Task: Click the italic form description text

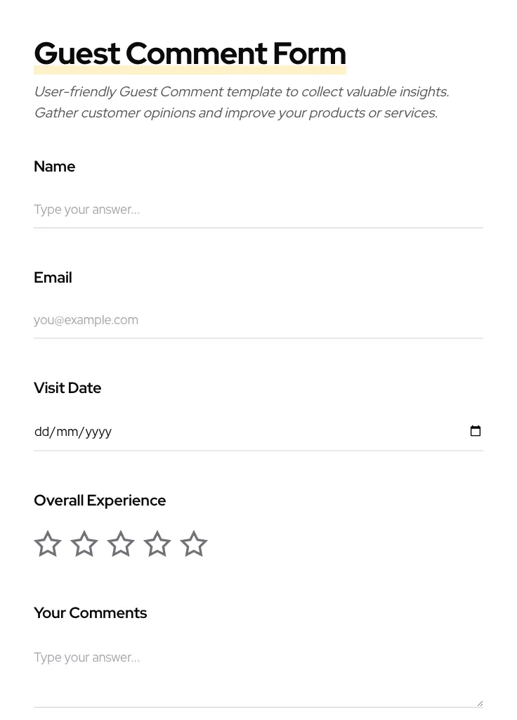Action: 241,102
